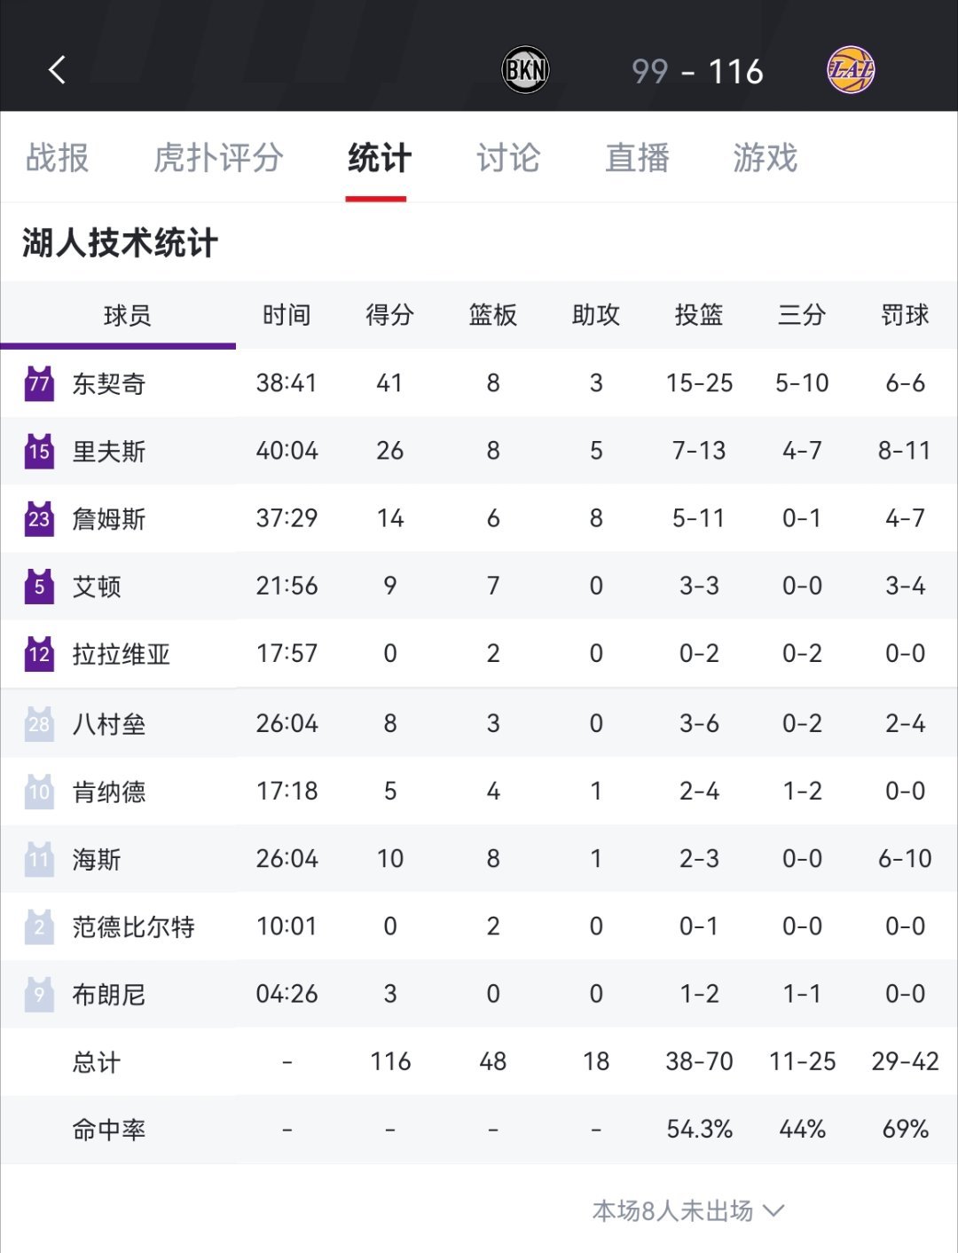
Task: Tap the BKN team logo
Action: click(x=527, y=69)
